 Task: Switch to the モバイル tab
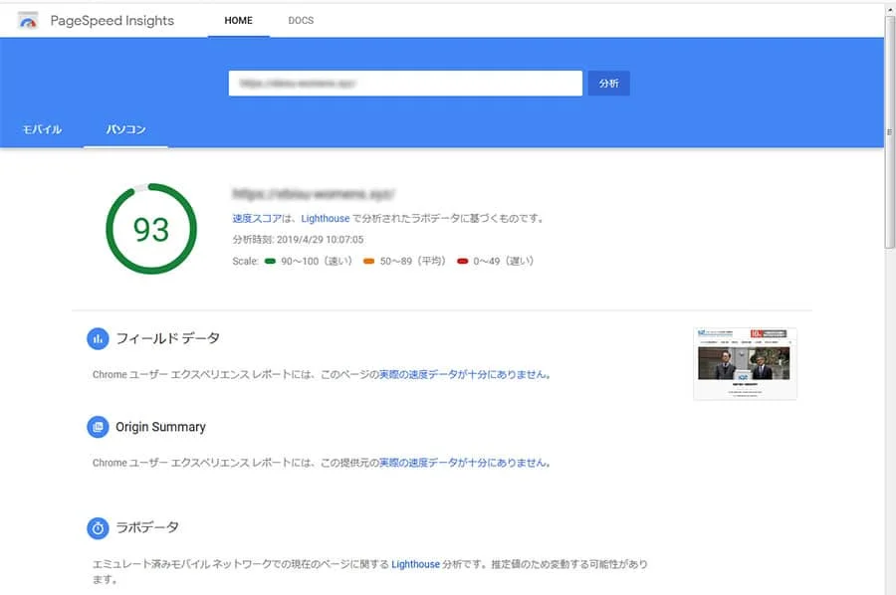tap(41, 128)
